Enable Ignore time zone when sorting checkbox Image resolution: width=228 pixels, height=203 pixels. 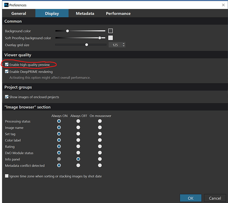[x=6, y=176]
